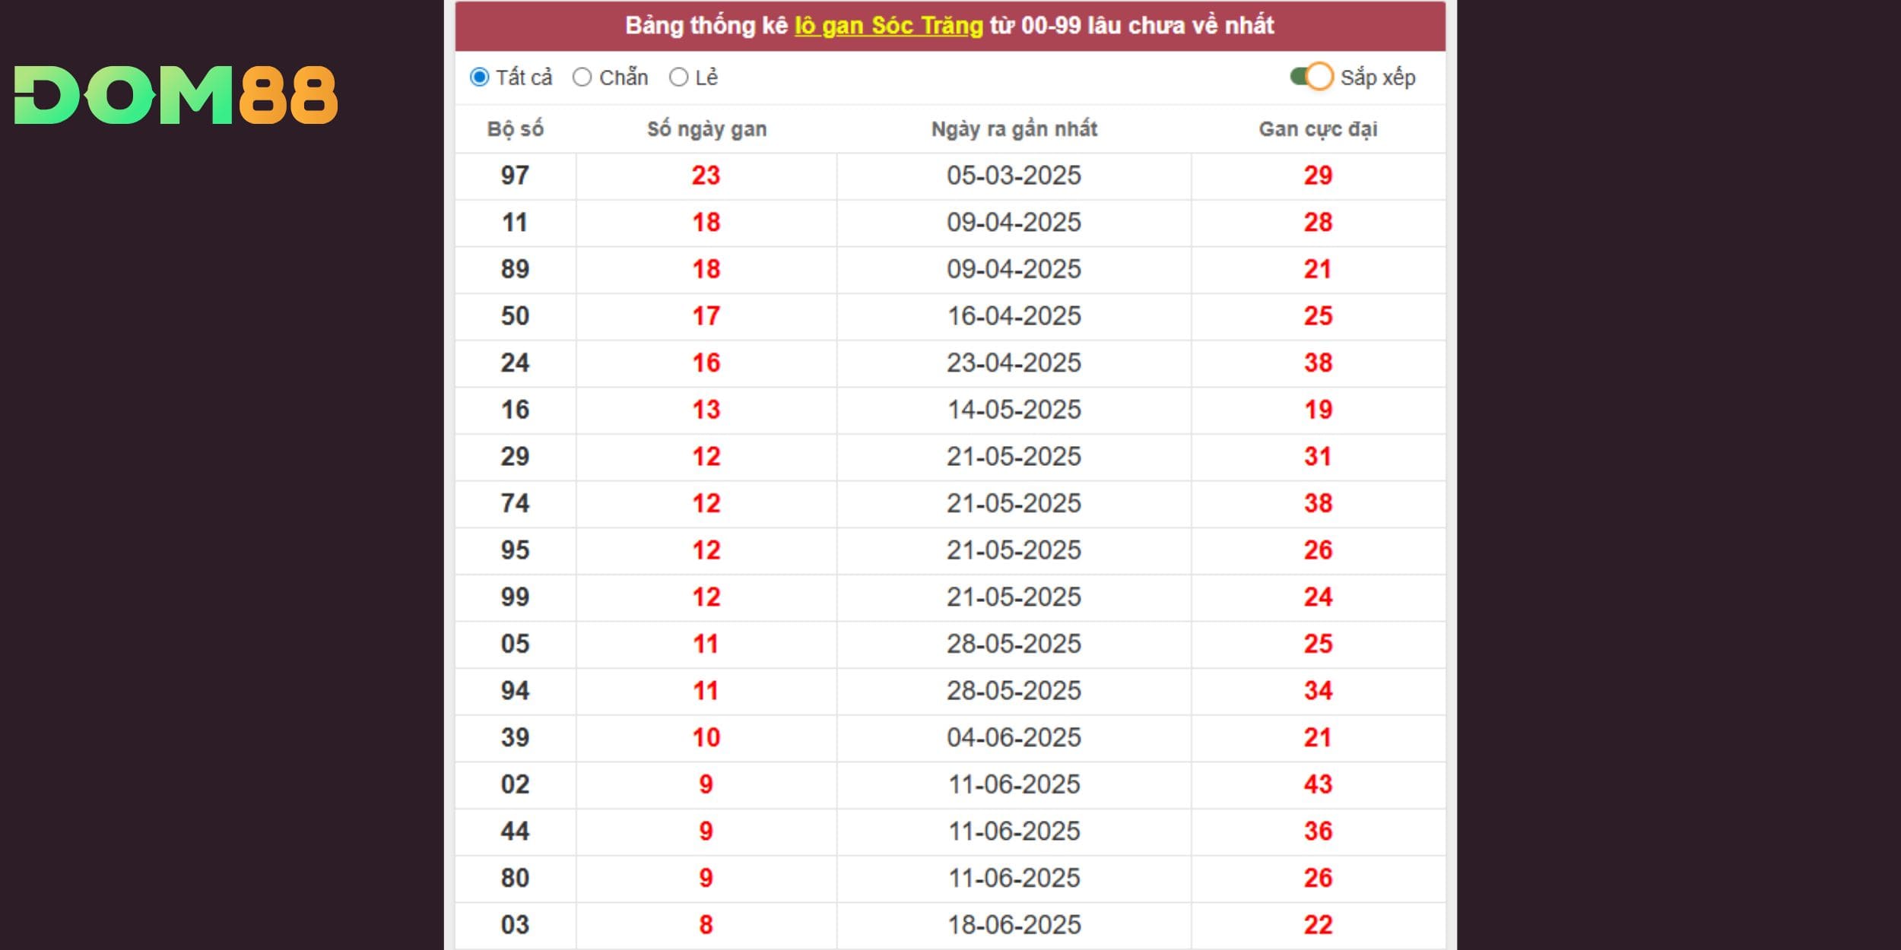The height and width of the screenshot is (950, 1901).
Task: Click the Bộ số column header
Action: 516,129
